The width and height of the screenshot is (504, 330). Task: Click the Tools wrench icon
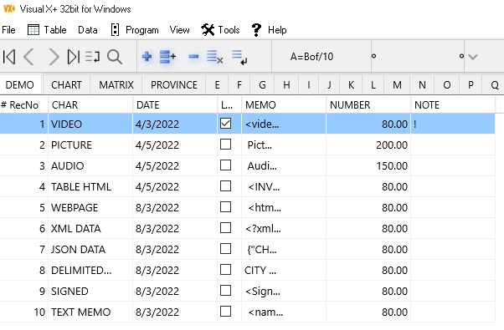pos(208,30)
